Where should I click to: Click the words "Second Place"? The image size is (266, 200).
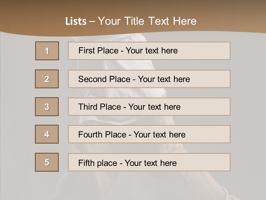[104, 79]
